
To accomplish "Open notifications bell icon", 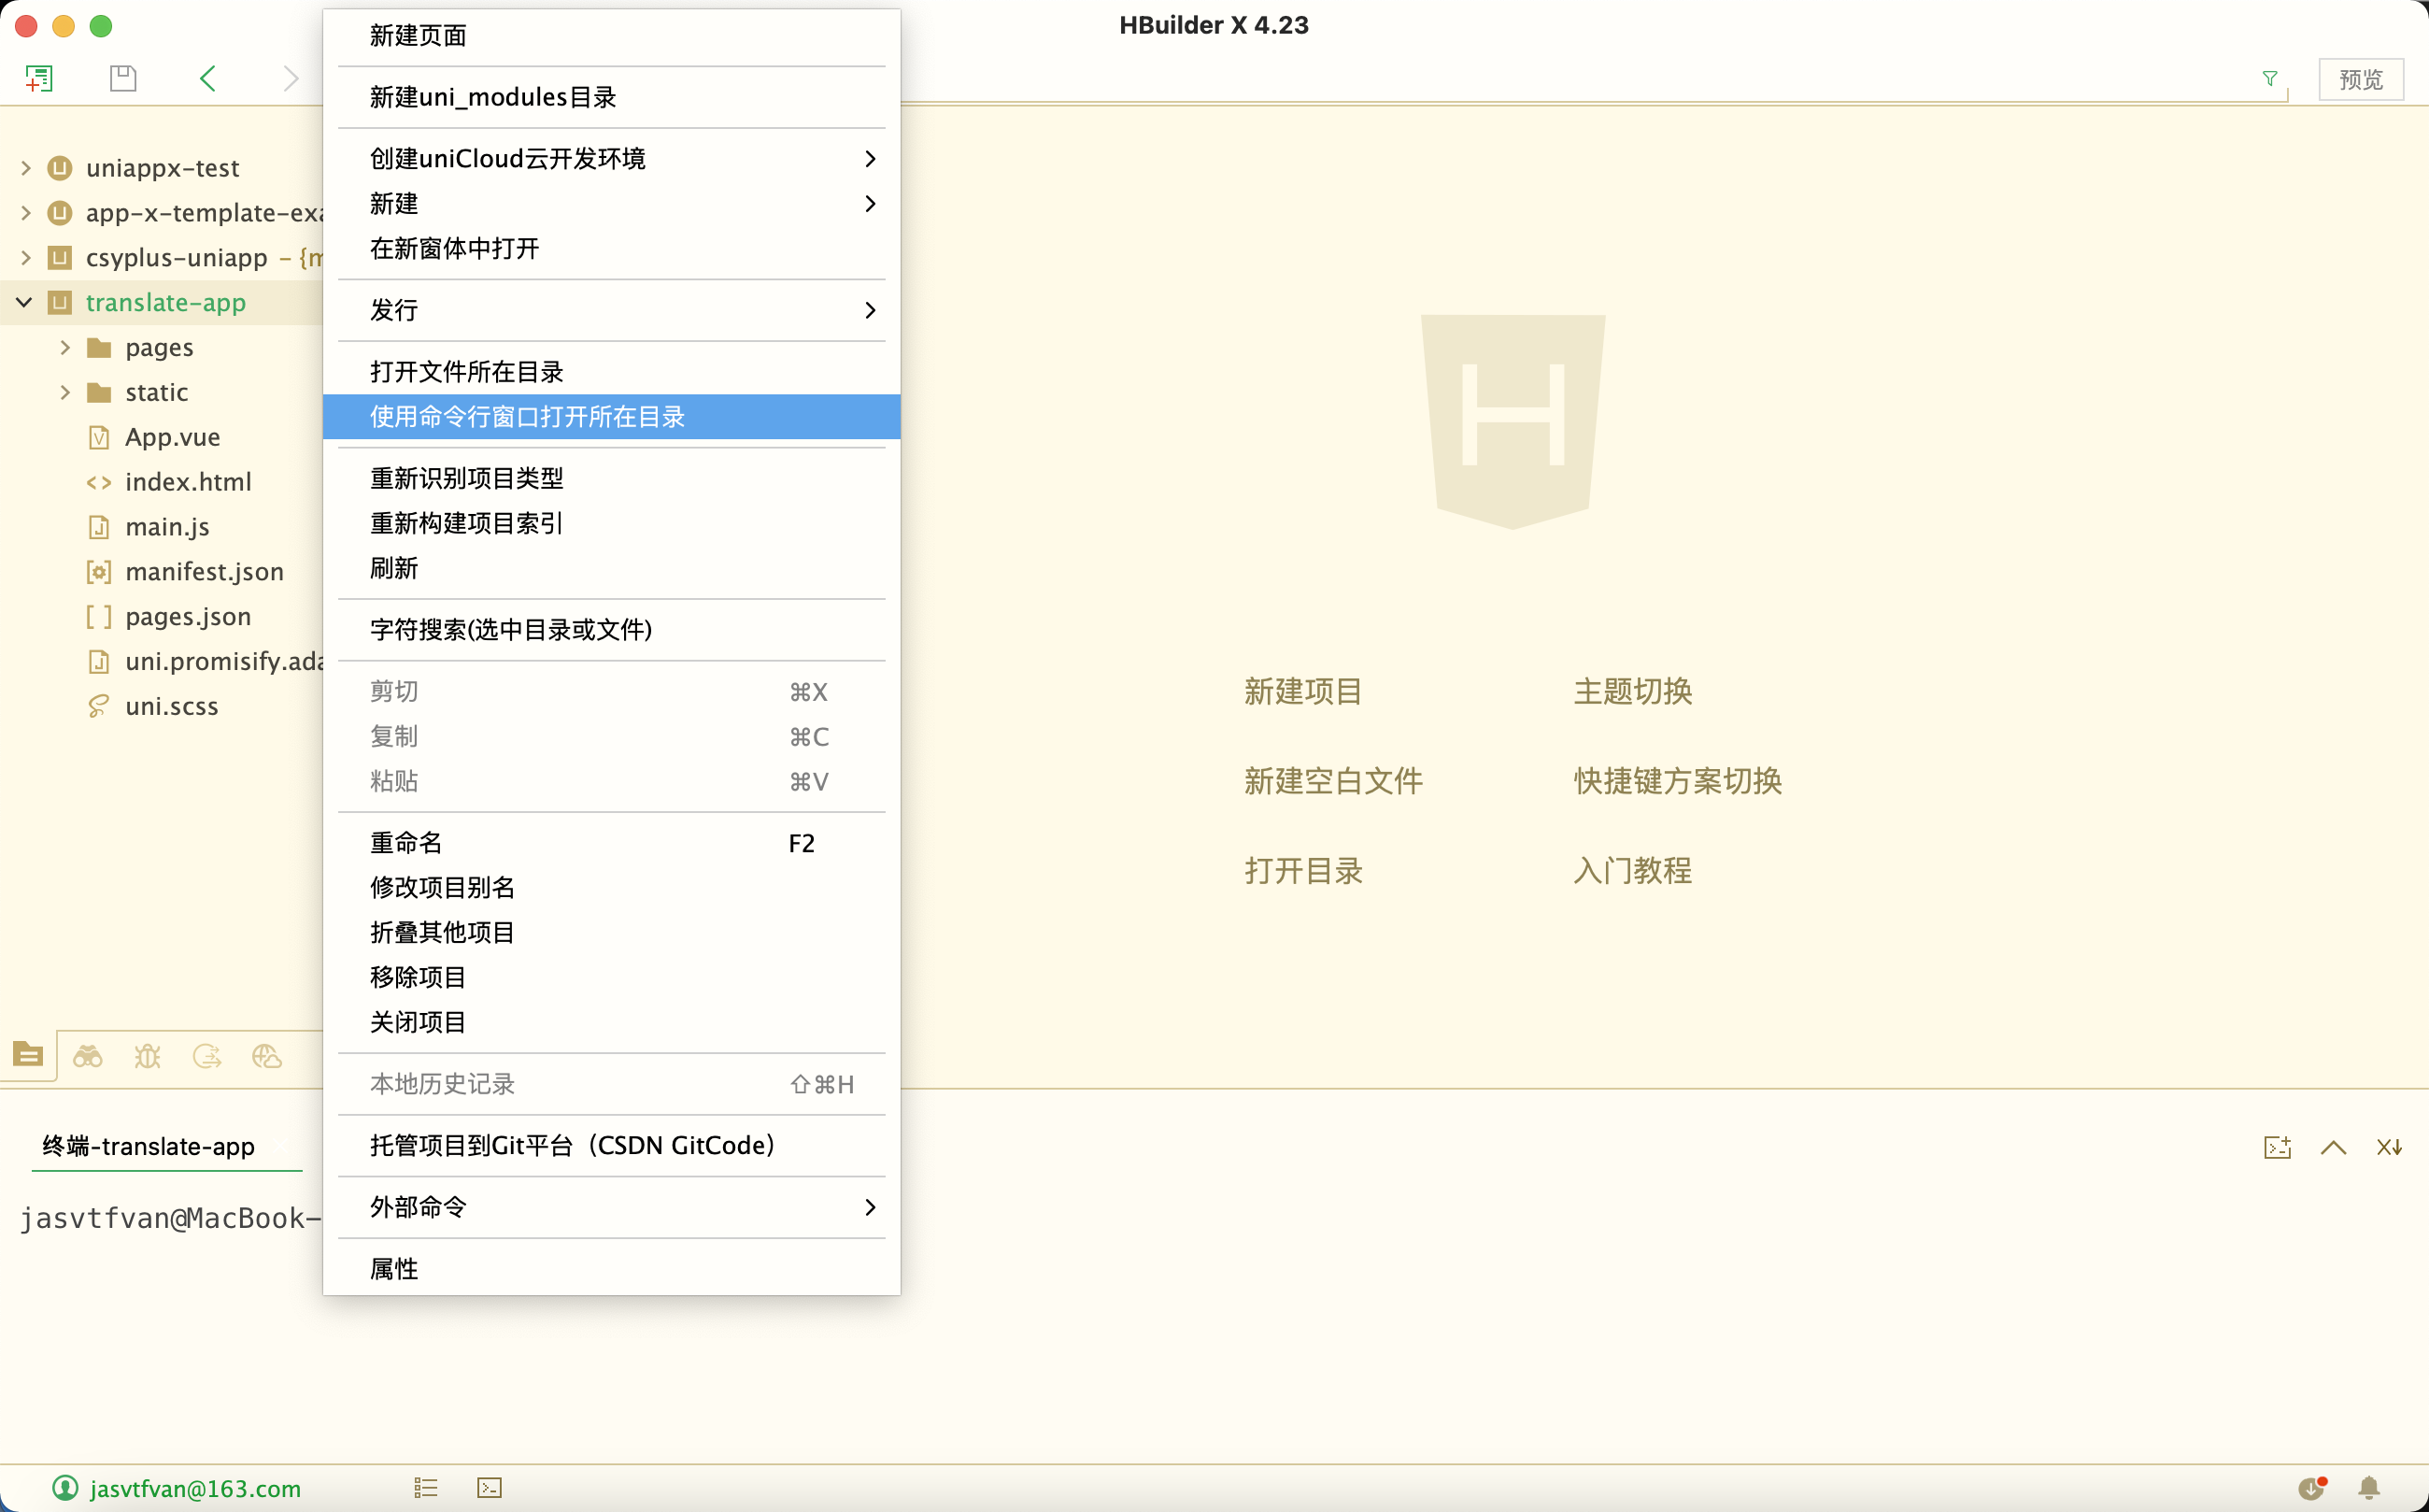I will coord(2369,1488).
